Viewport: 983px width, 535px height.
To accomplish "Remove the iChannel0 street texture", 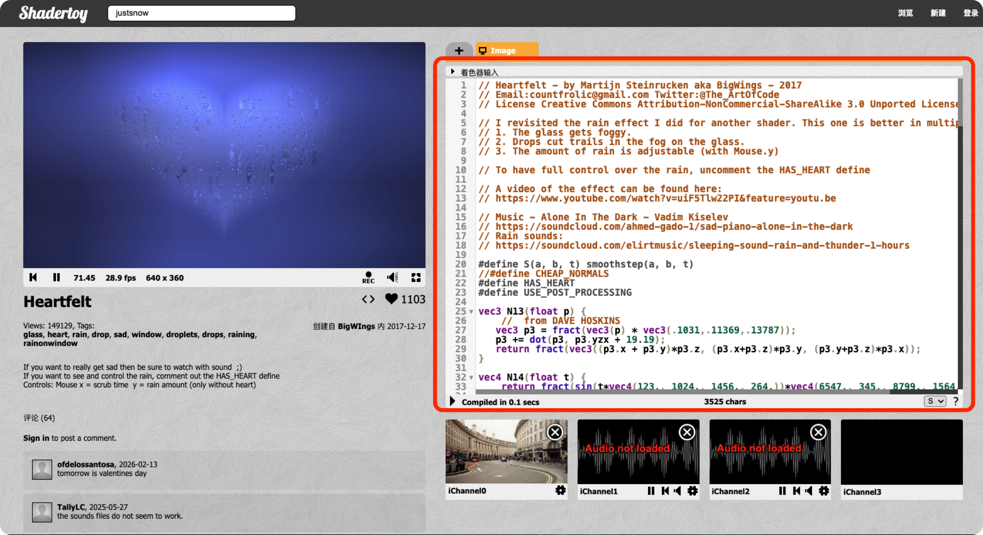I will click(x=554, y=432).
